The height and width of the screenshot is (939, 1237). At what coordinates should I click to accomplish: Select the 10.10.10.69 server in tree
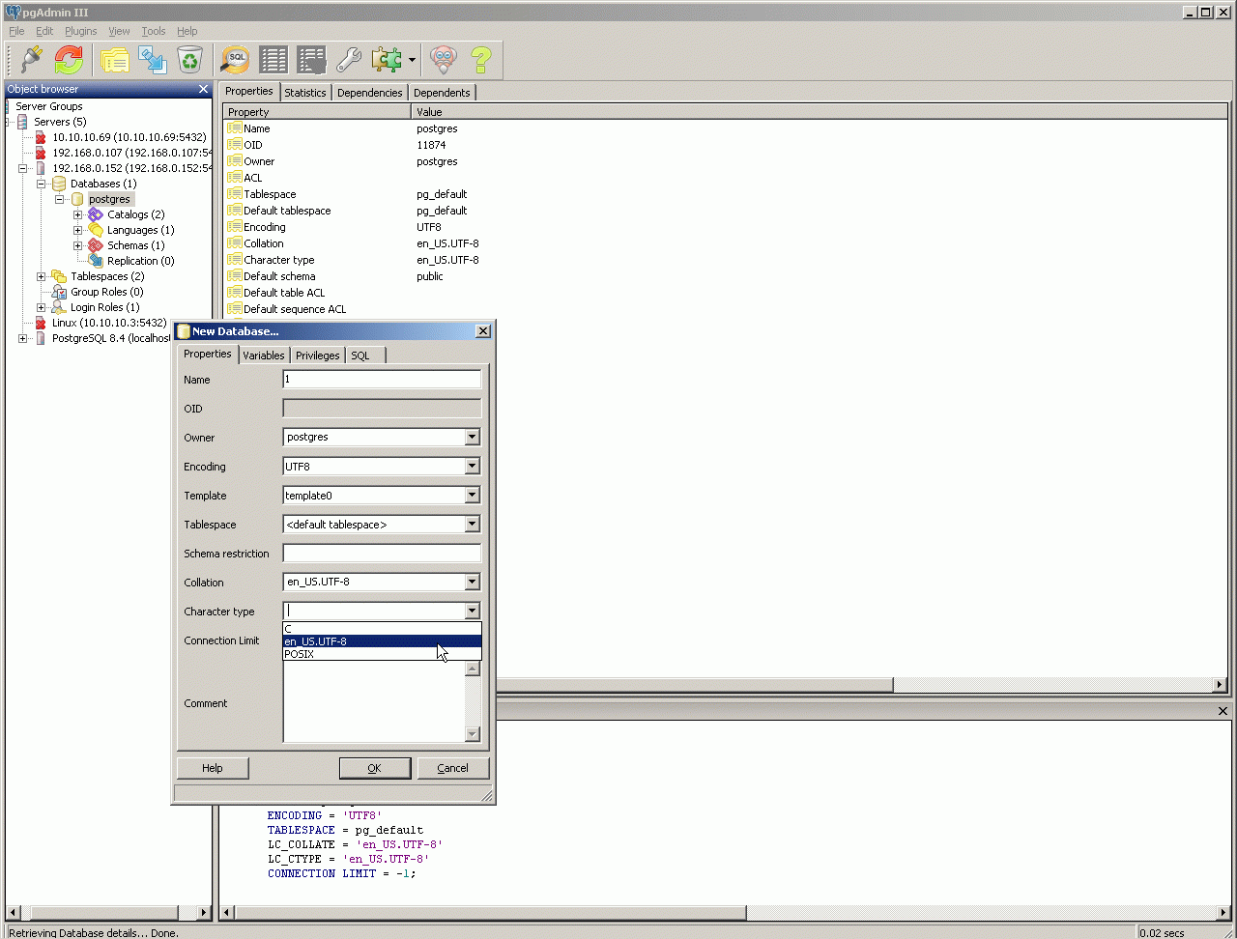pyautogui.click(x=129, y=137)
